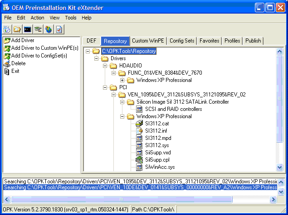The width and height of the screenshot is (288, 215).
Task: Open the Help menu
Action: coord(87,18)
